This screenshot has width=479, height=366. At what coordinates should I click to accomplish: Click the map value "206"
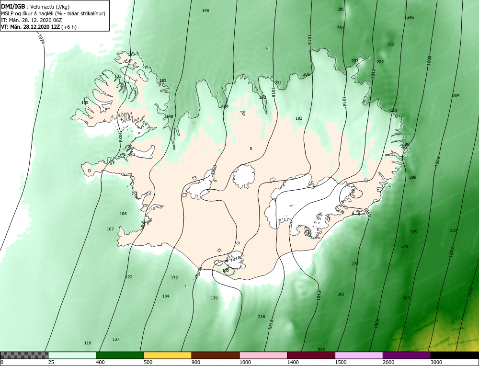coord(307,75)
